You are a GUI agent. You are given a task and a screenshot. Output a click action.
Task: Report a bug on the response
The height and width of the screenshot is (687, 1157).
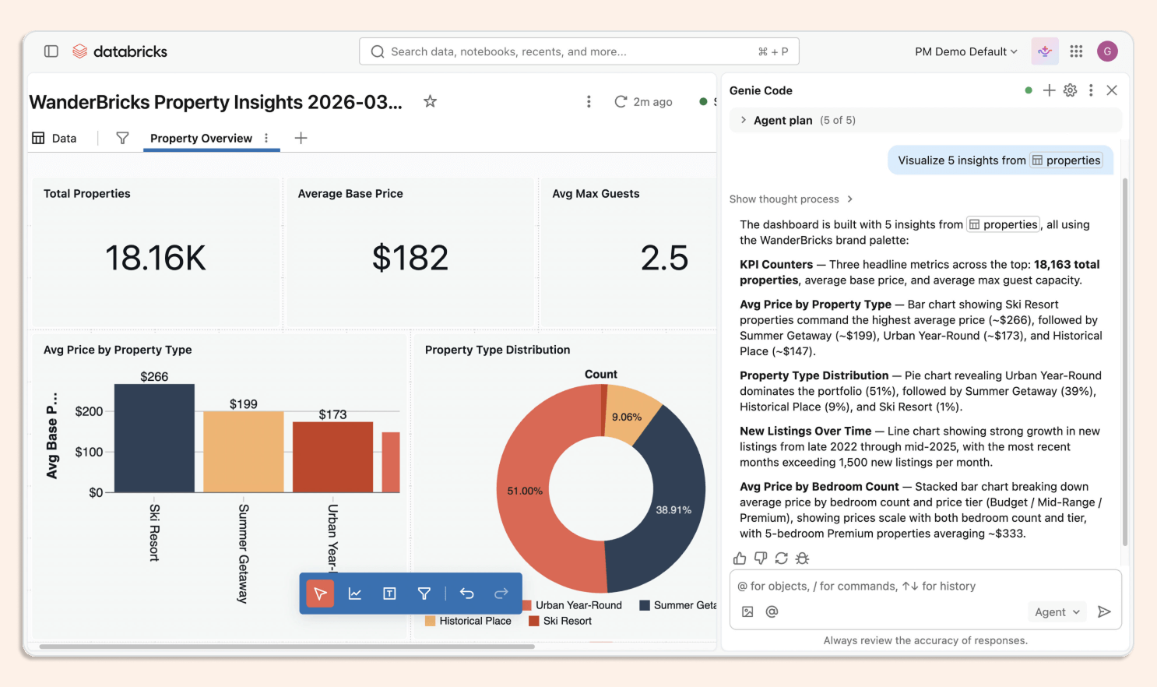click(x=803, y=558)
